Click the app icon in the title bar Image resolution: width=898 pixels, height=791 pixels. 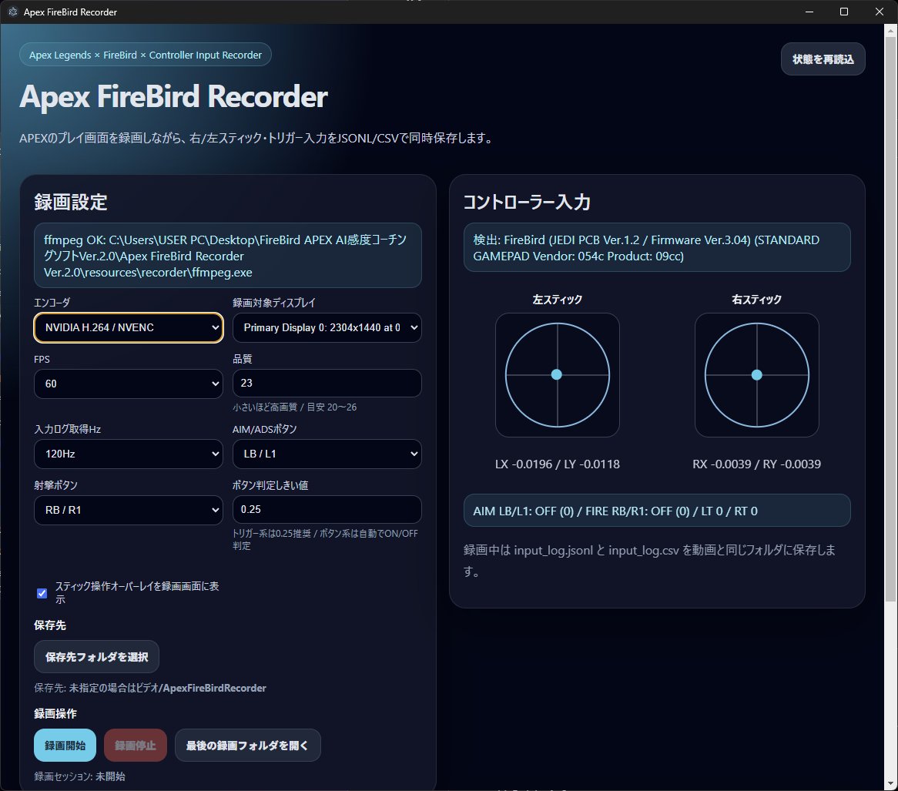pos(12,12)
